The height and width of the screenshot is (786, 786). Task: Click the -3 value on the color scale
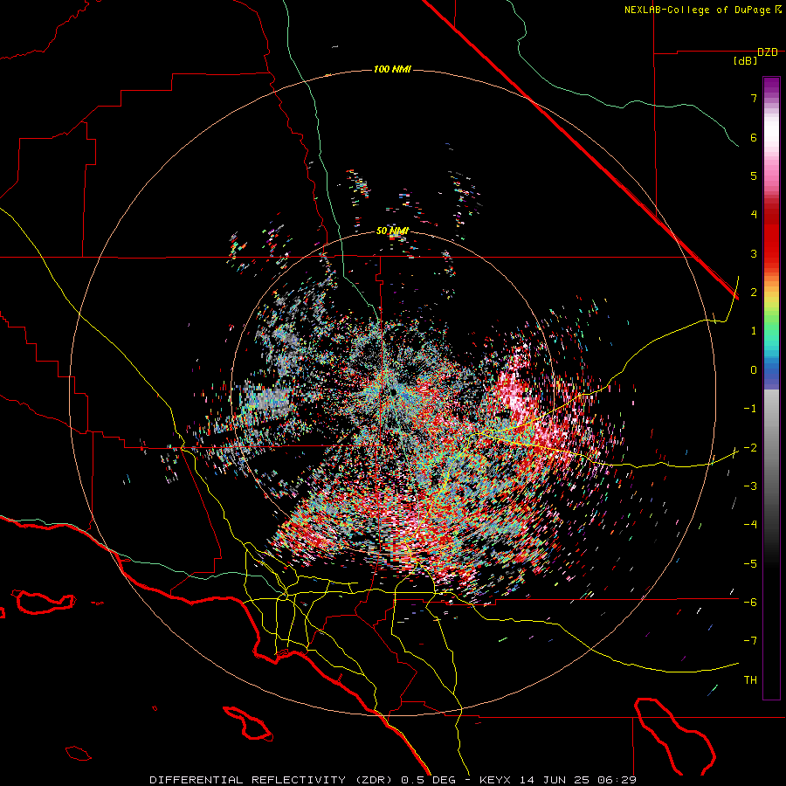tap(750, 486)
